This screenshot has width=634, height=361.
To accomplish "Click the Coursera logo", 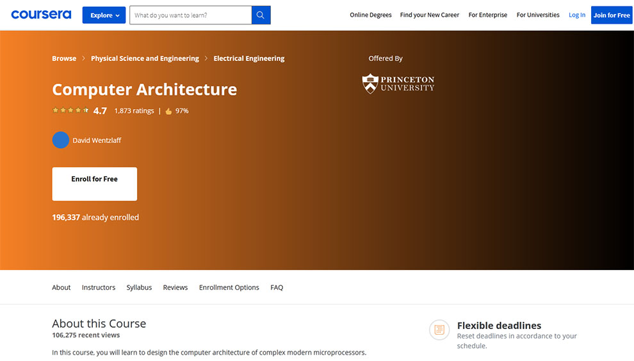I will tap(41, 15).
